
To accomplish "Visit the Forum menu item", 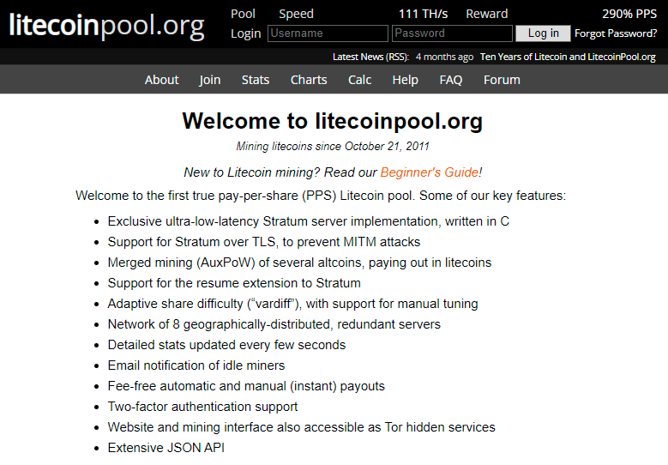I will [502, 80].
